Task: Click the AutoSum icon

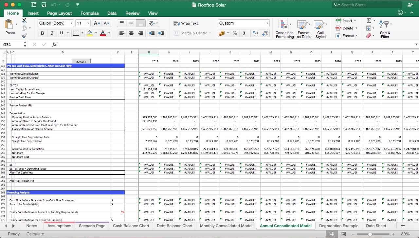Action: (369, 21)
